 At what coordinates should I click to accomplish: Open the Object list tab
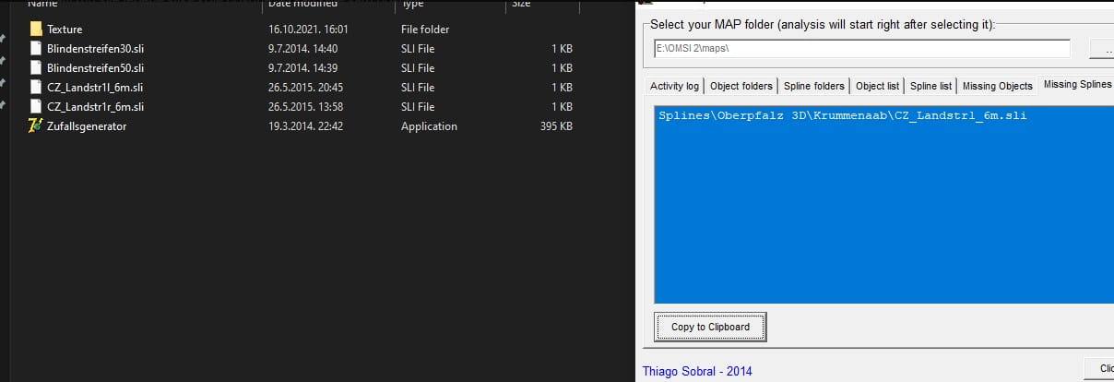tap(877, 86)
